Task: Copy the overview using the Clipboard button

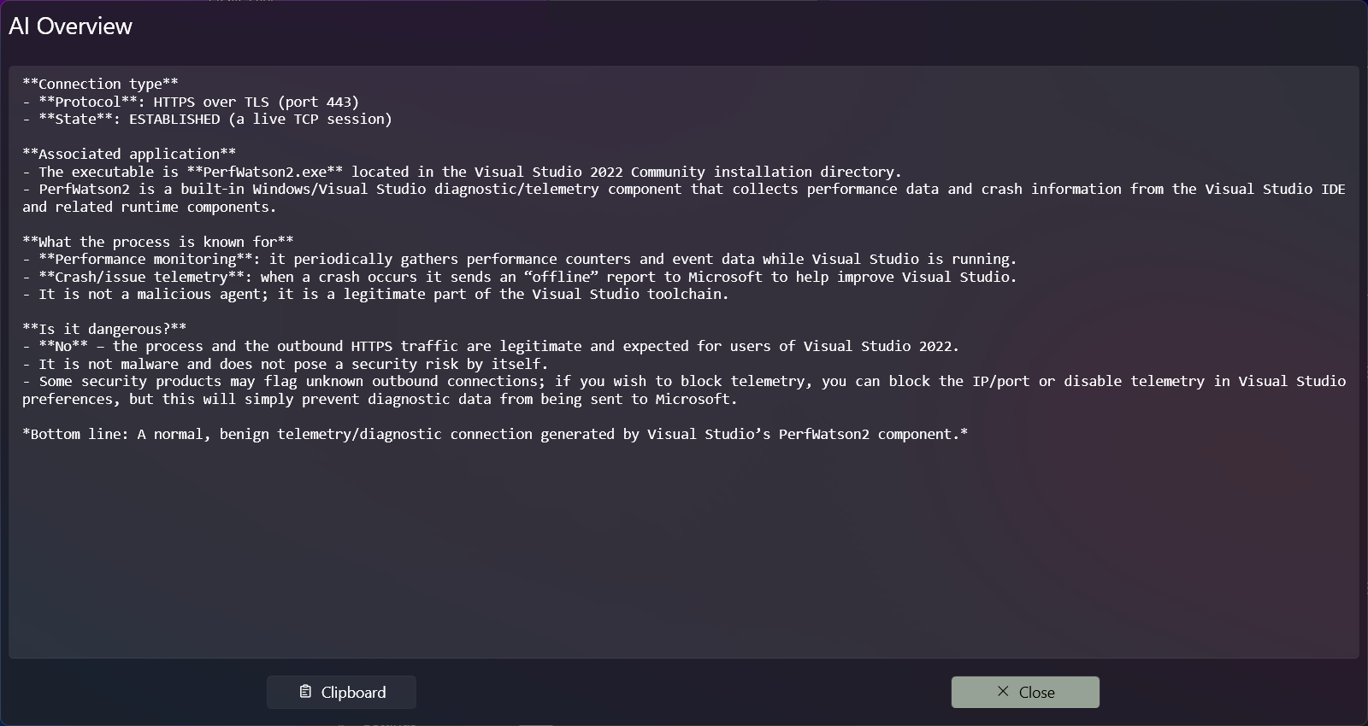Action: pos(341,692)
